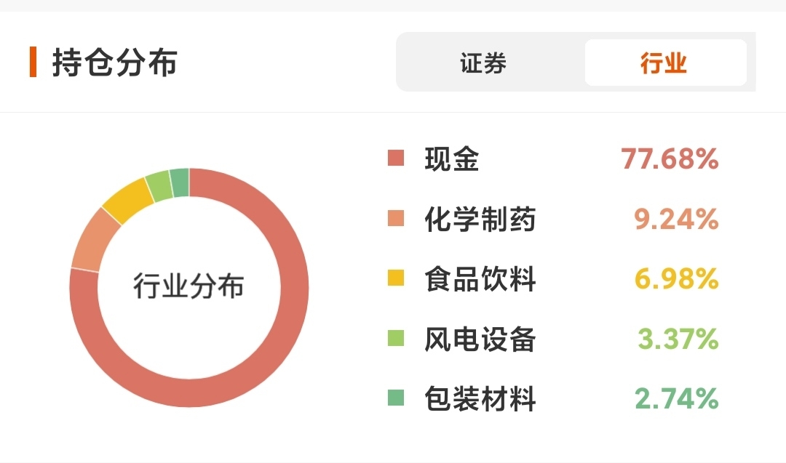This screenshot has width=786, height=463.
Task: Click the yellow 食品饮料 legend swatch
Action: point(395,278)
